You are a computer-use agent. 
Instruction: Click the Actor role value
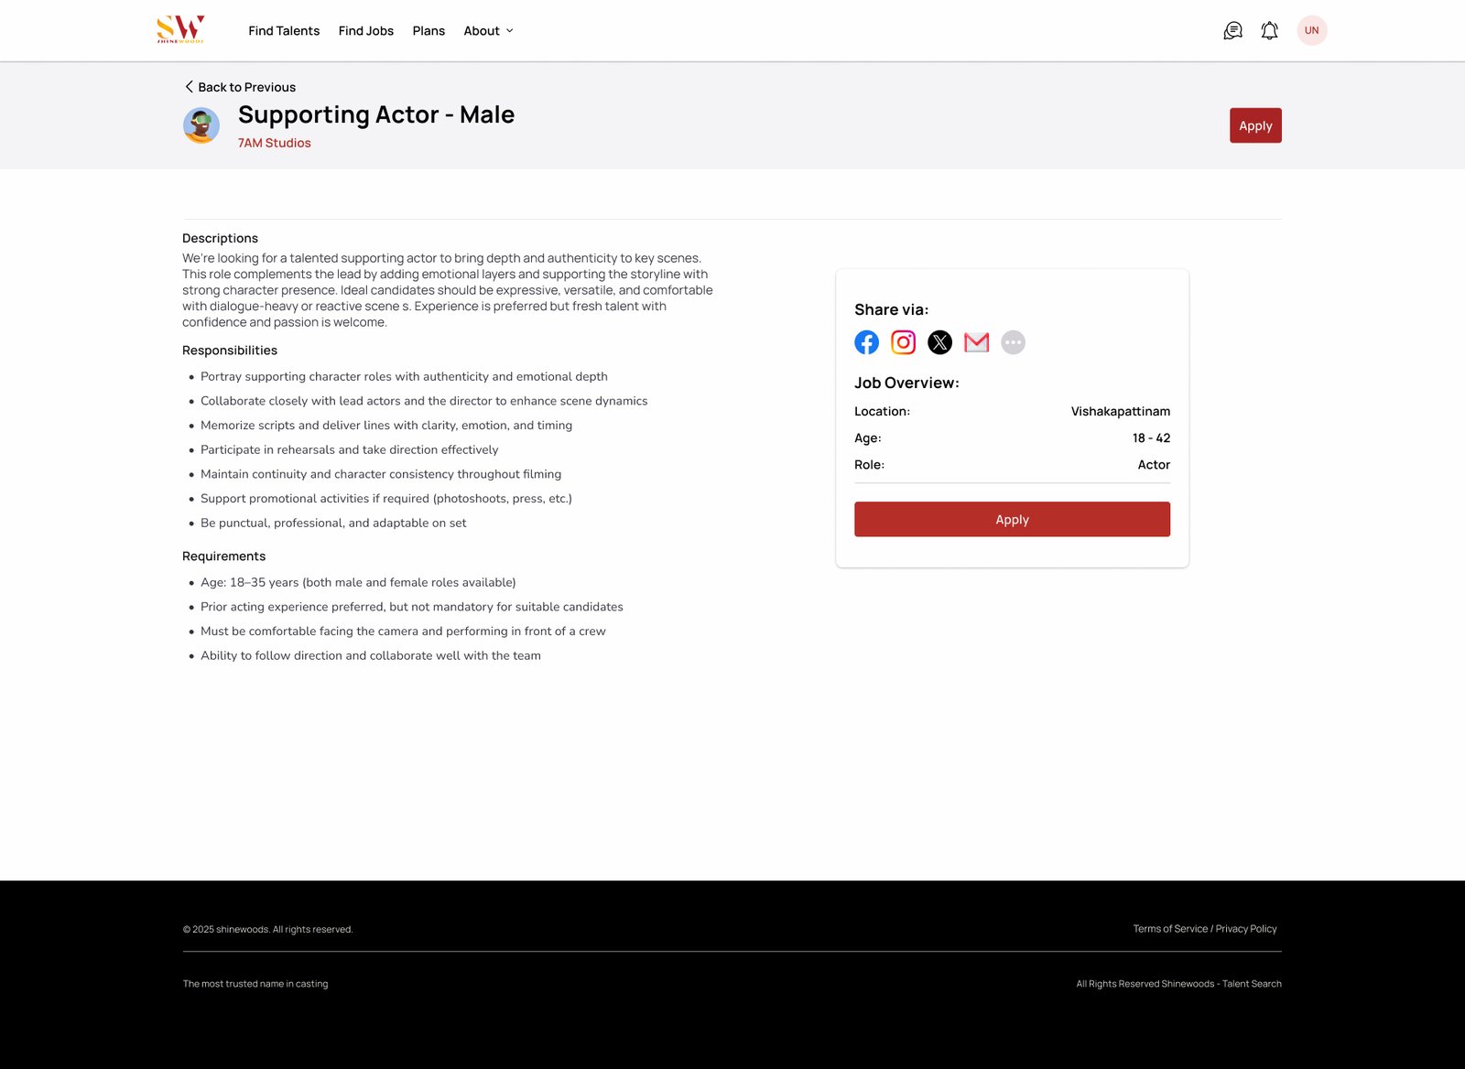1154,465
